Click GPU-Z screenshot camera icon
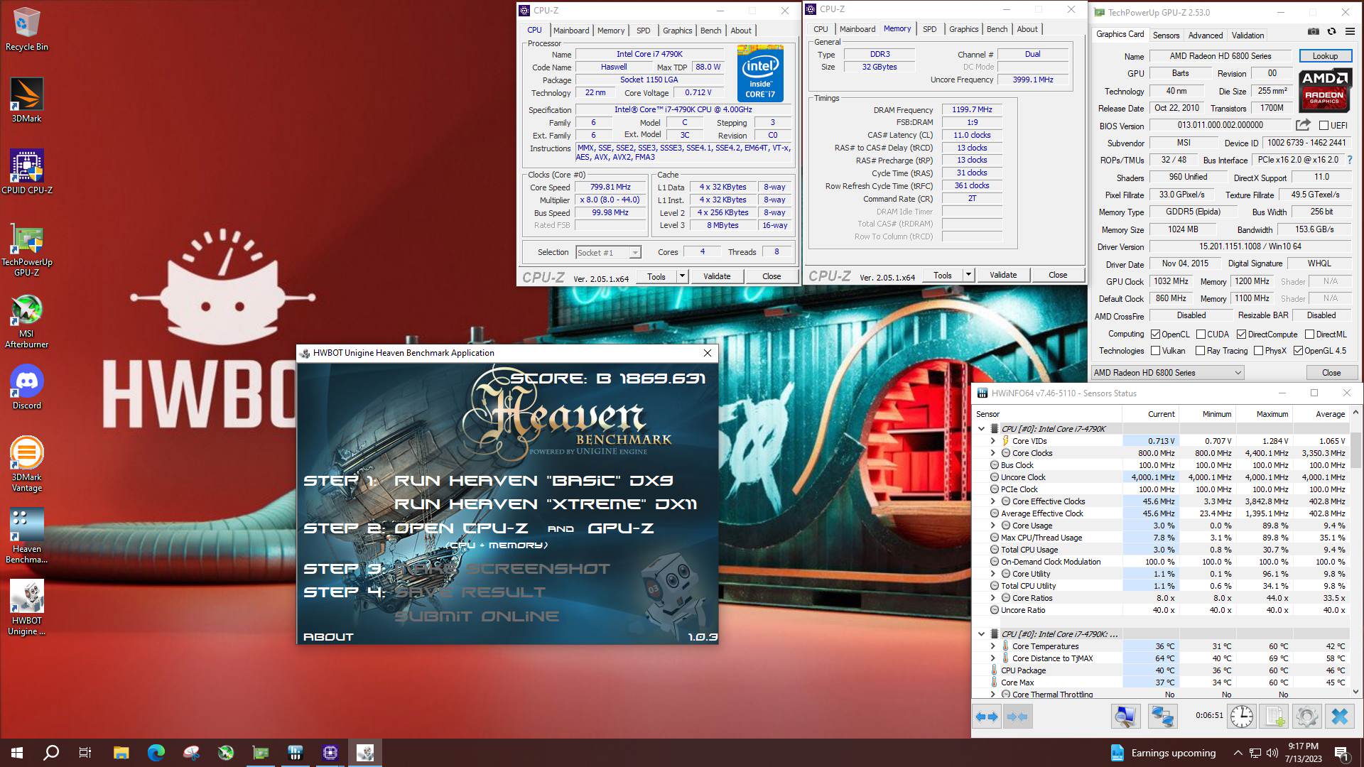 click(x=1314, y=31)
